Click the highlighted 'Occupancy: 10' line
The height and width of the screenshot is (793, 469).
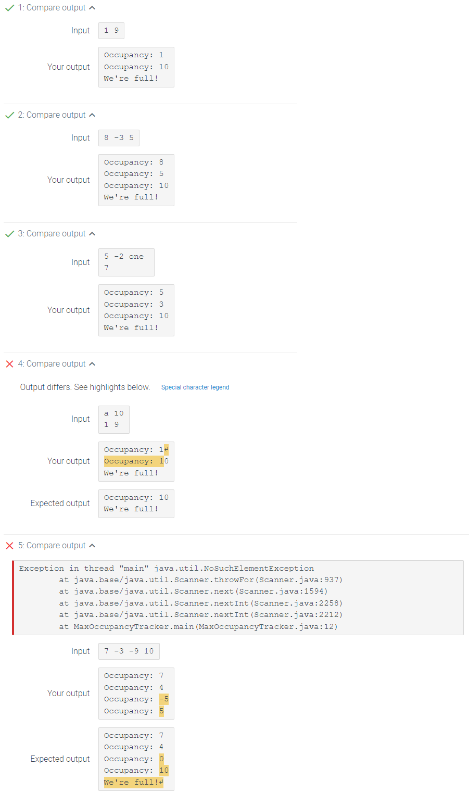click(134, 461)
